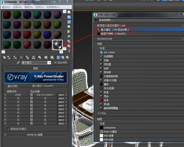Image resolution: width=184 pixels, height=147 pixels.
Task: Click sample slots scroll-up arrow
Action: 65,11
